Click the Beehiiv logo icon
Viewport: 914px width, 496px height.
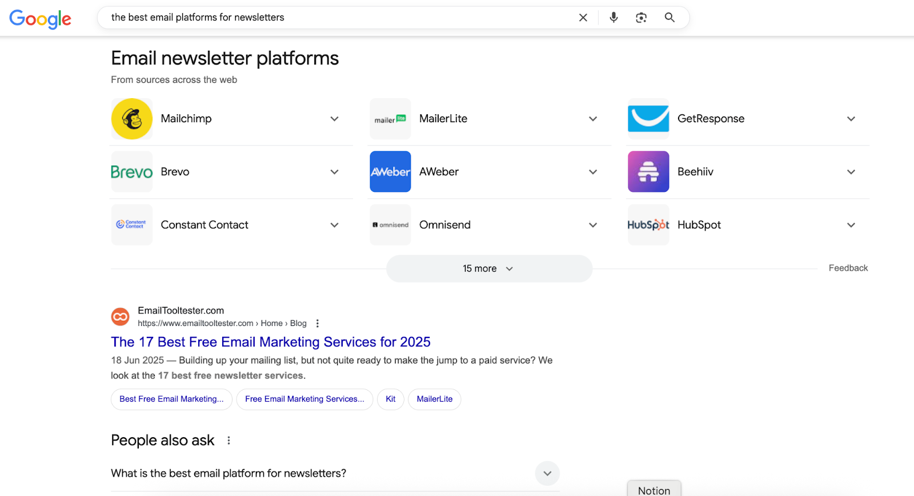coord(648,172)
